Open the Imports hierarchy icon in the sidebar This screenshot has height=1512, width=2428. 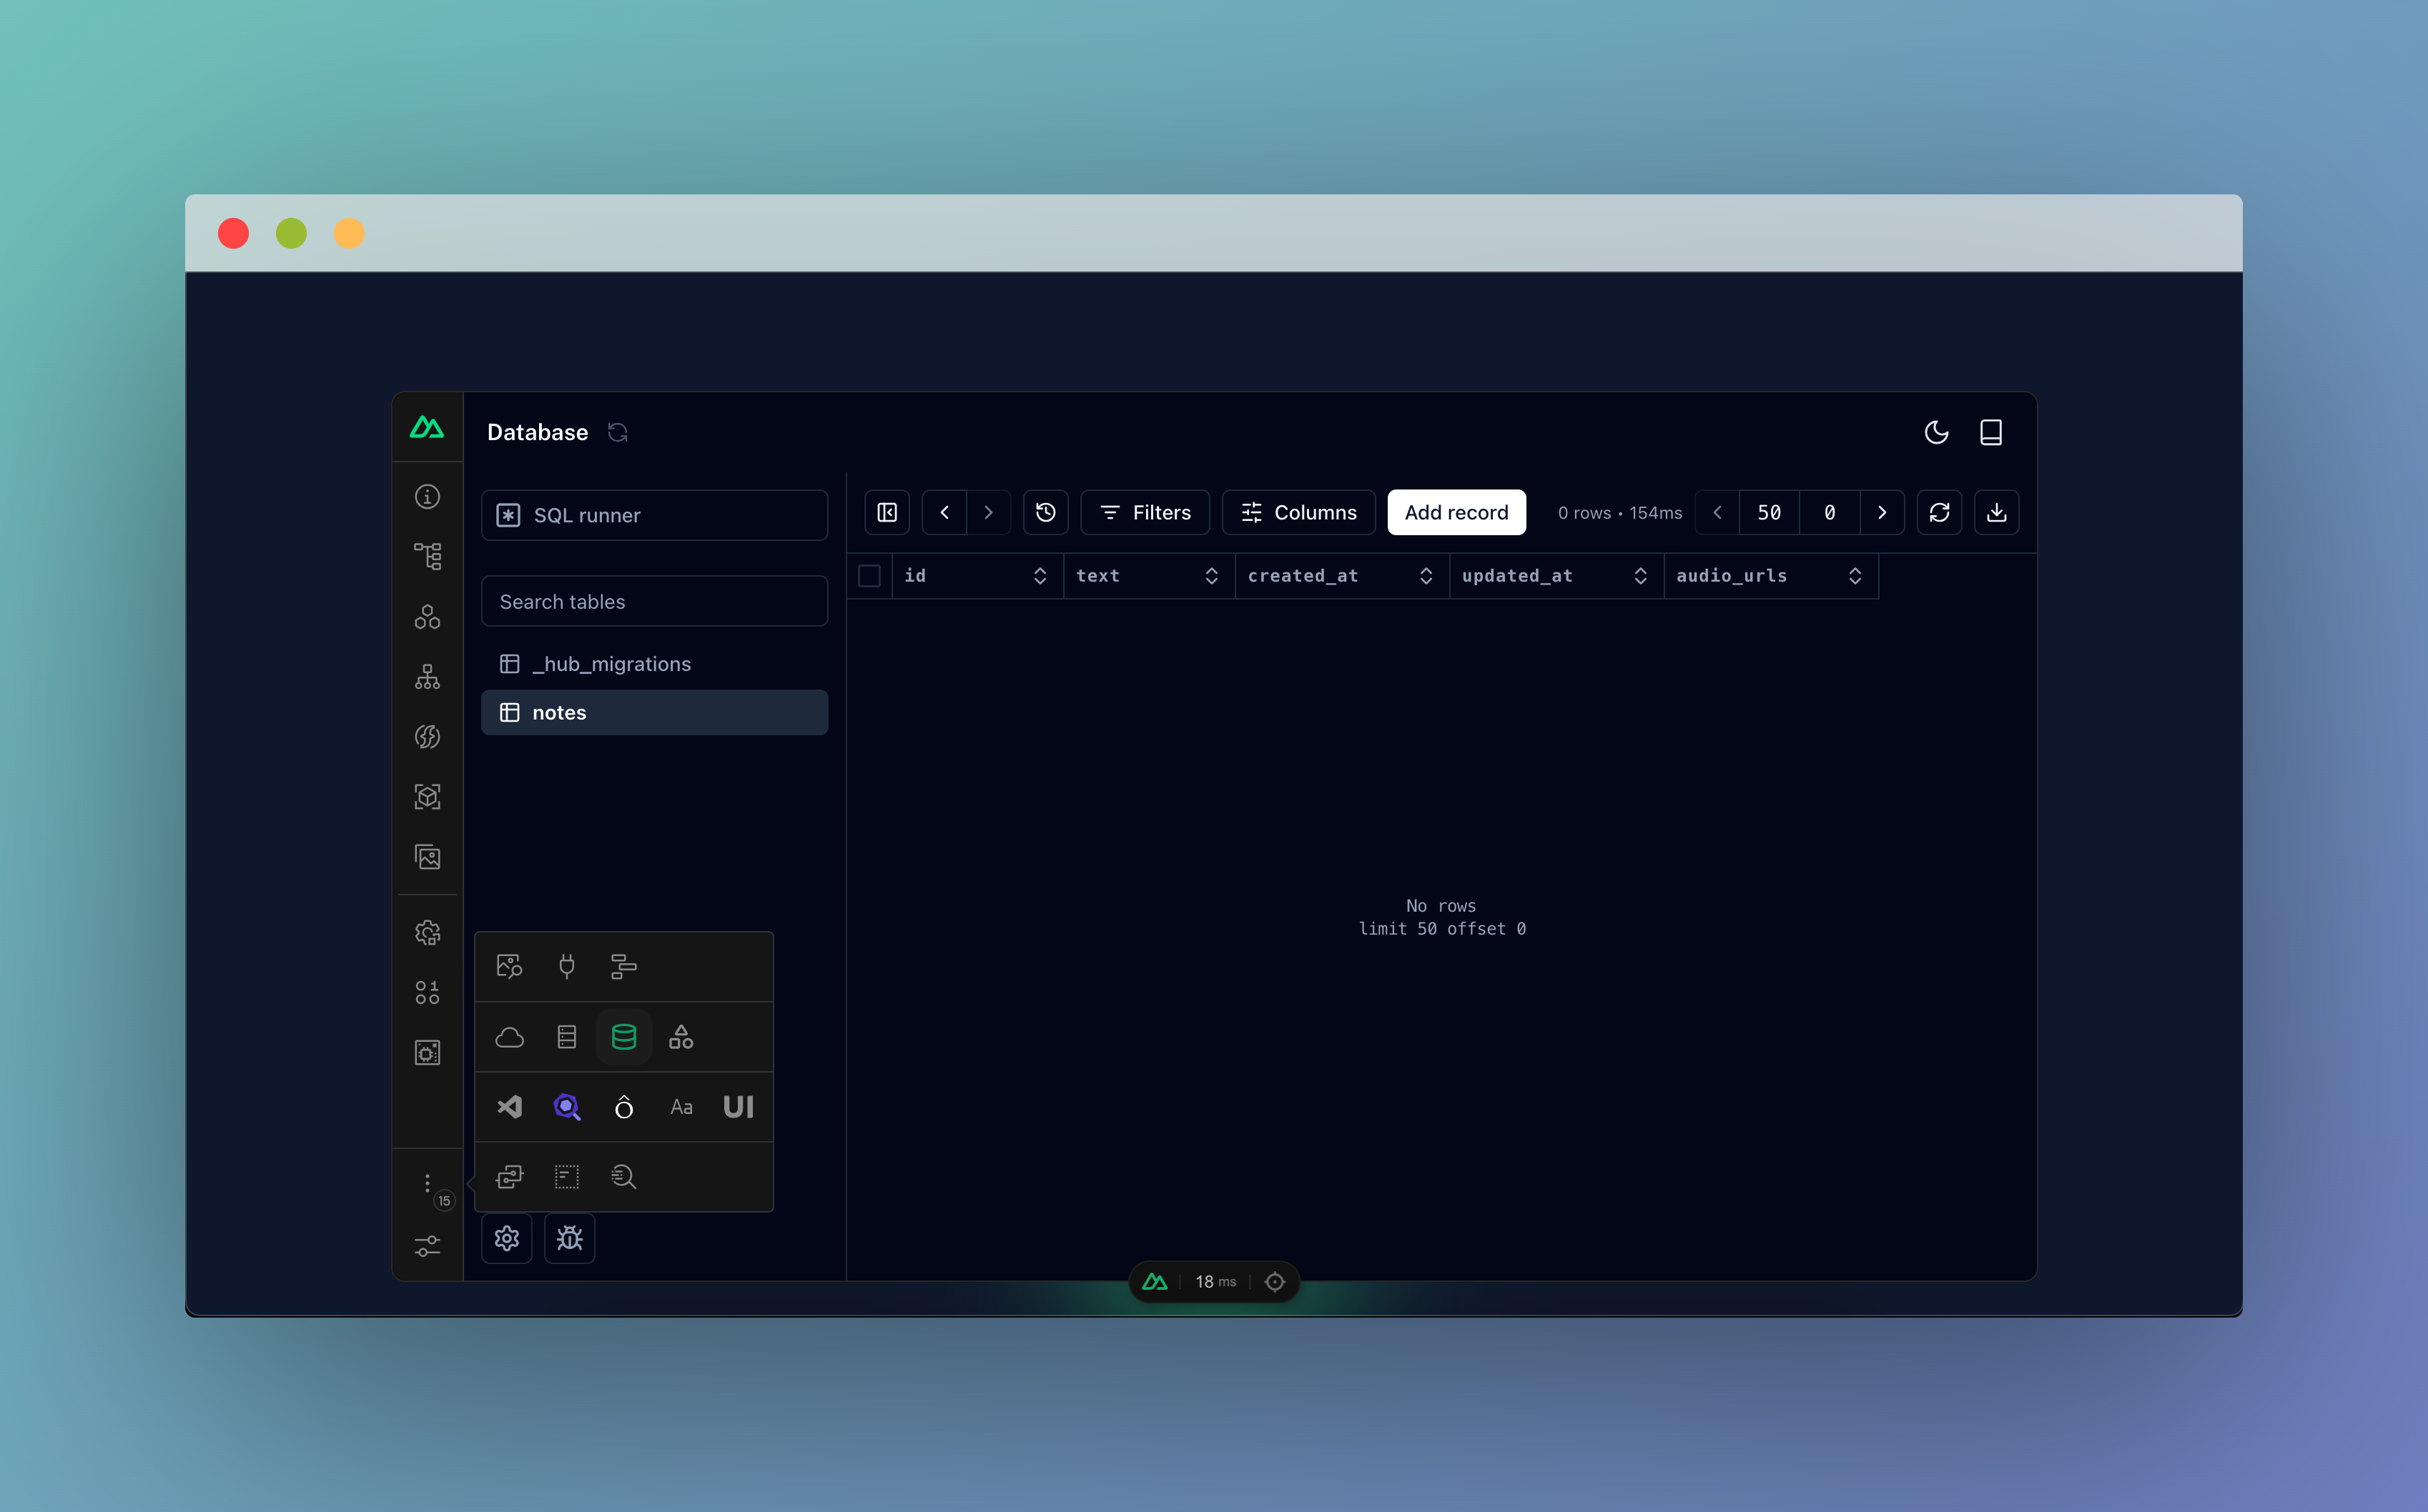pyautogui.click(x=427, y=677)
